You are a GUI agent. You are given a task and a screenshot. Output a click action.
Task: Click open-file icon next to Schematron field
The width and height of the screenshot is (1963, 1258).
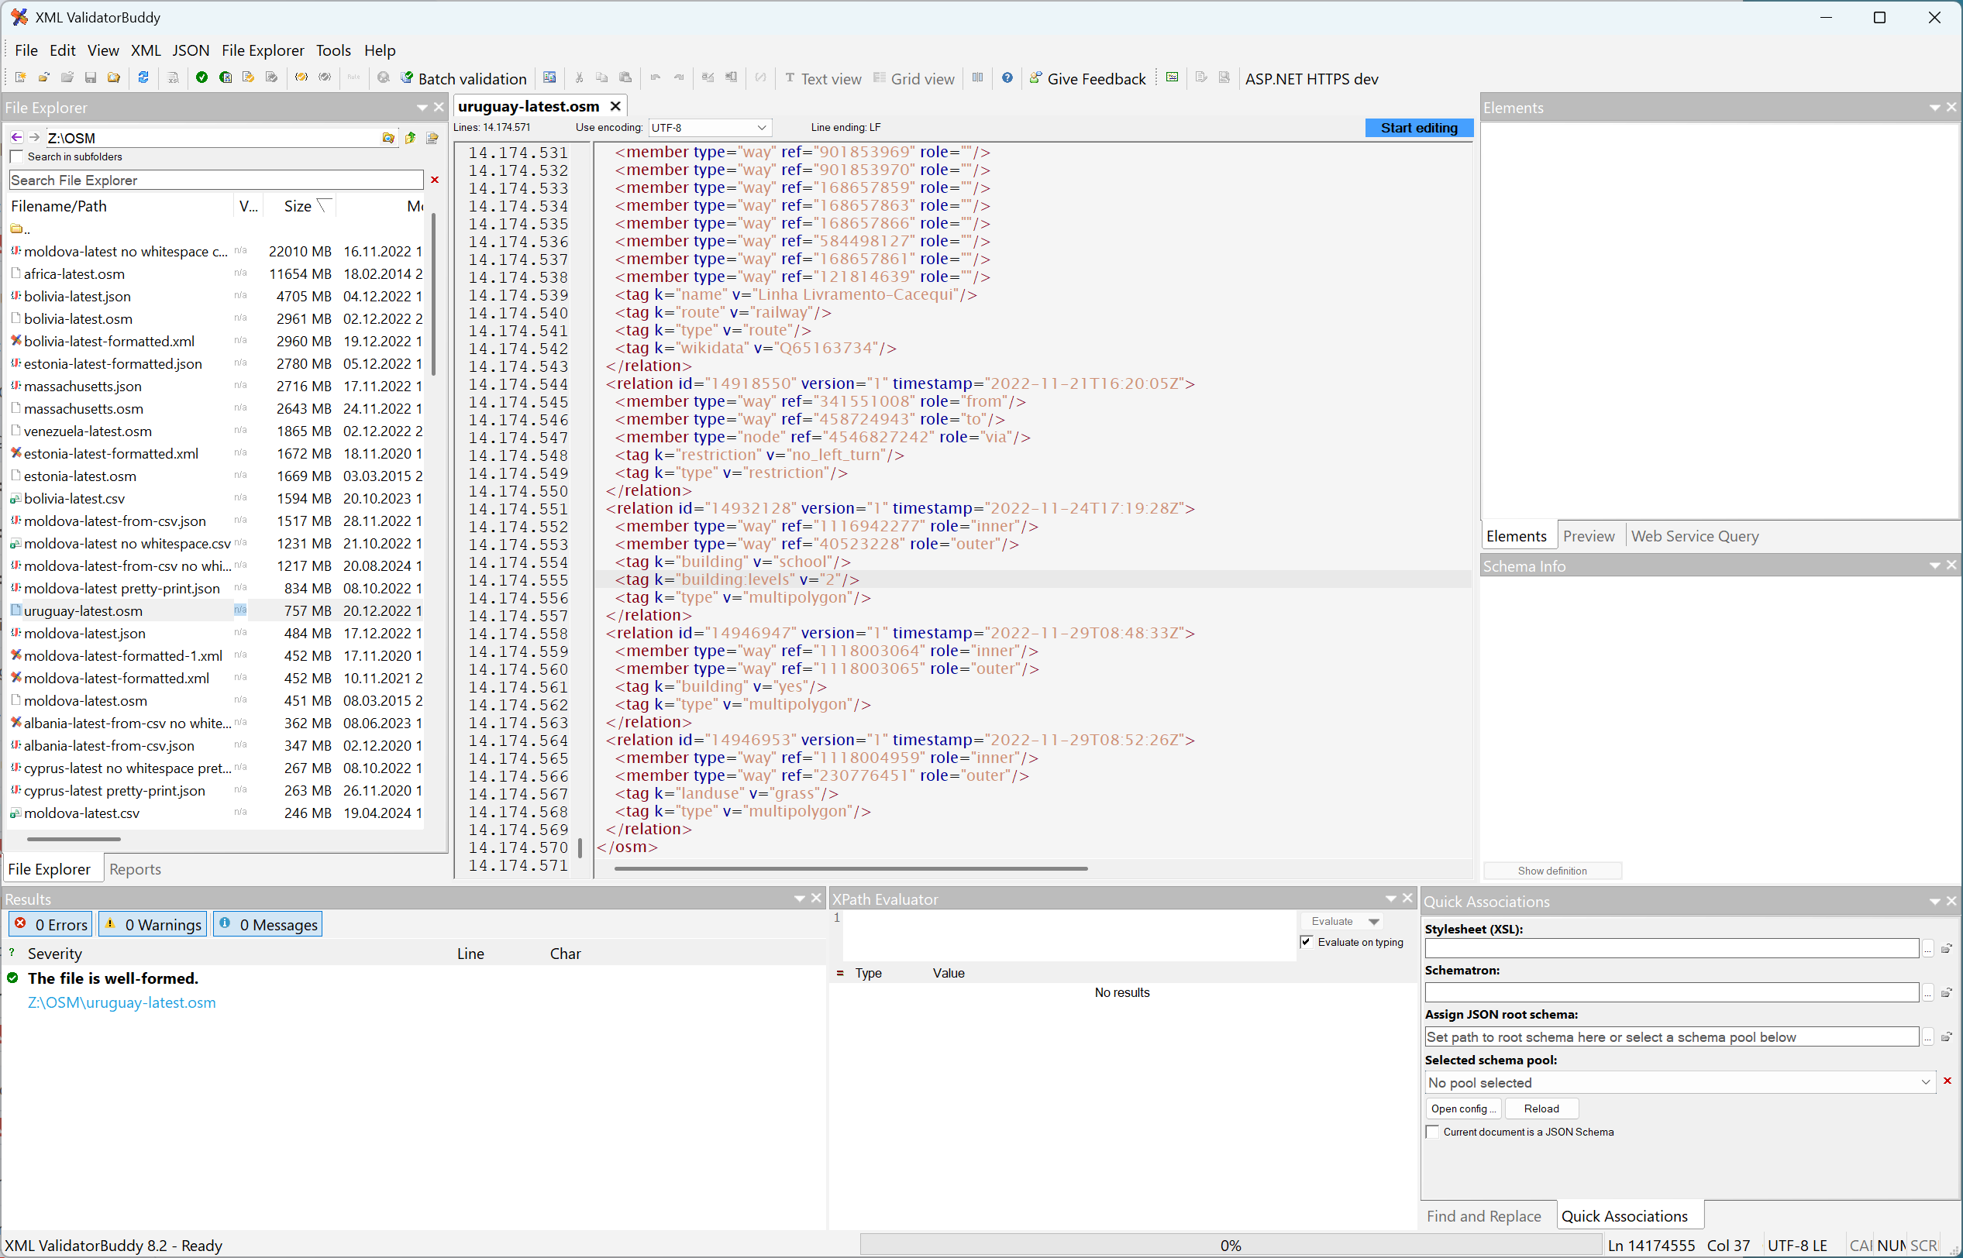(1947, 992)
